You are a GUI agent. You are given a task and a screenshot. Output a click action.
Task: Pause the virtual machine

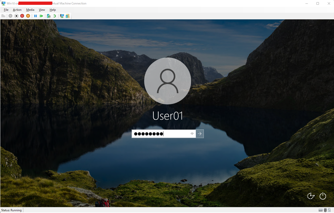35,16
